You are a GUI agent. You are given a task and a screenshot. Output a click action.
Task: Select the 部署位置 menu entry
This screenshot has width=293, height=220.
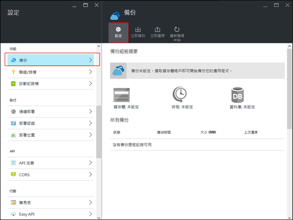(x=51, y=135)
